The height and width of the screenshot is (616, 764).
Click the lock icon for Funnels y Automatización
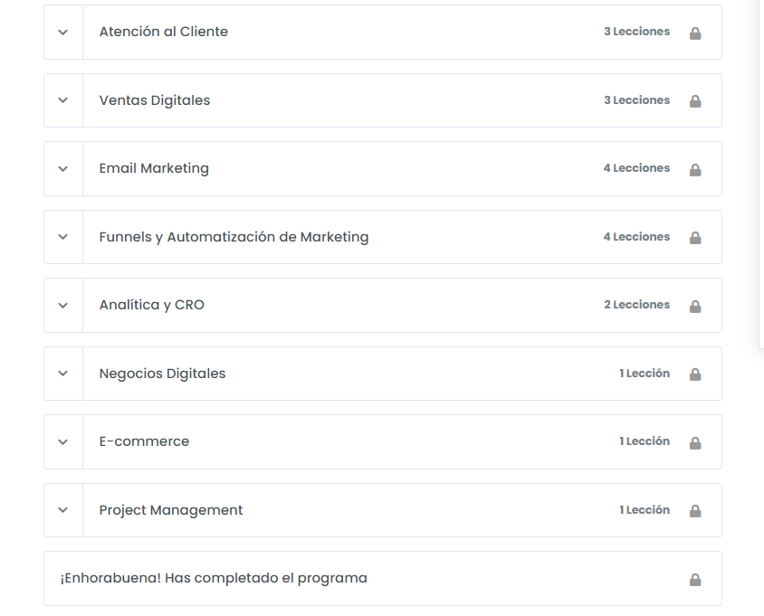695,238
